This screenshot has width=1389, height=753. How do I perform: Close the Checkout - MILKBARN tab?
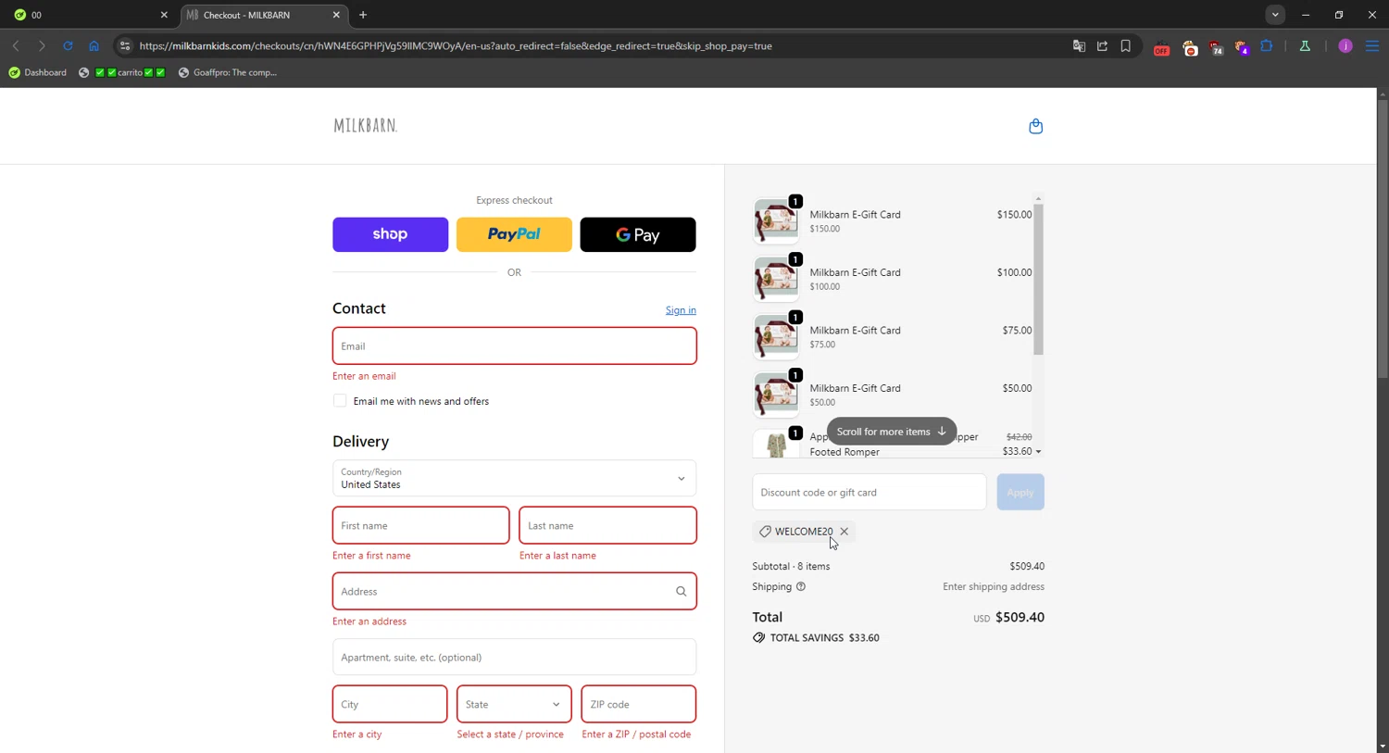(x=336, y=15)
